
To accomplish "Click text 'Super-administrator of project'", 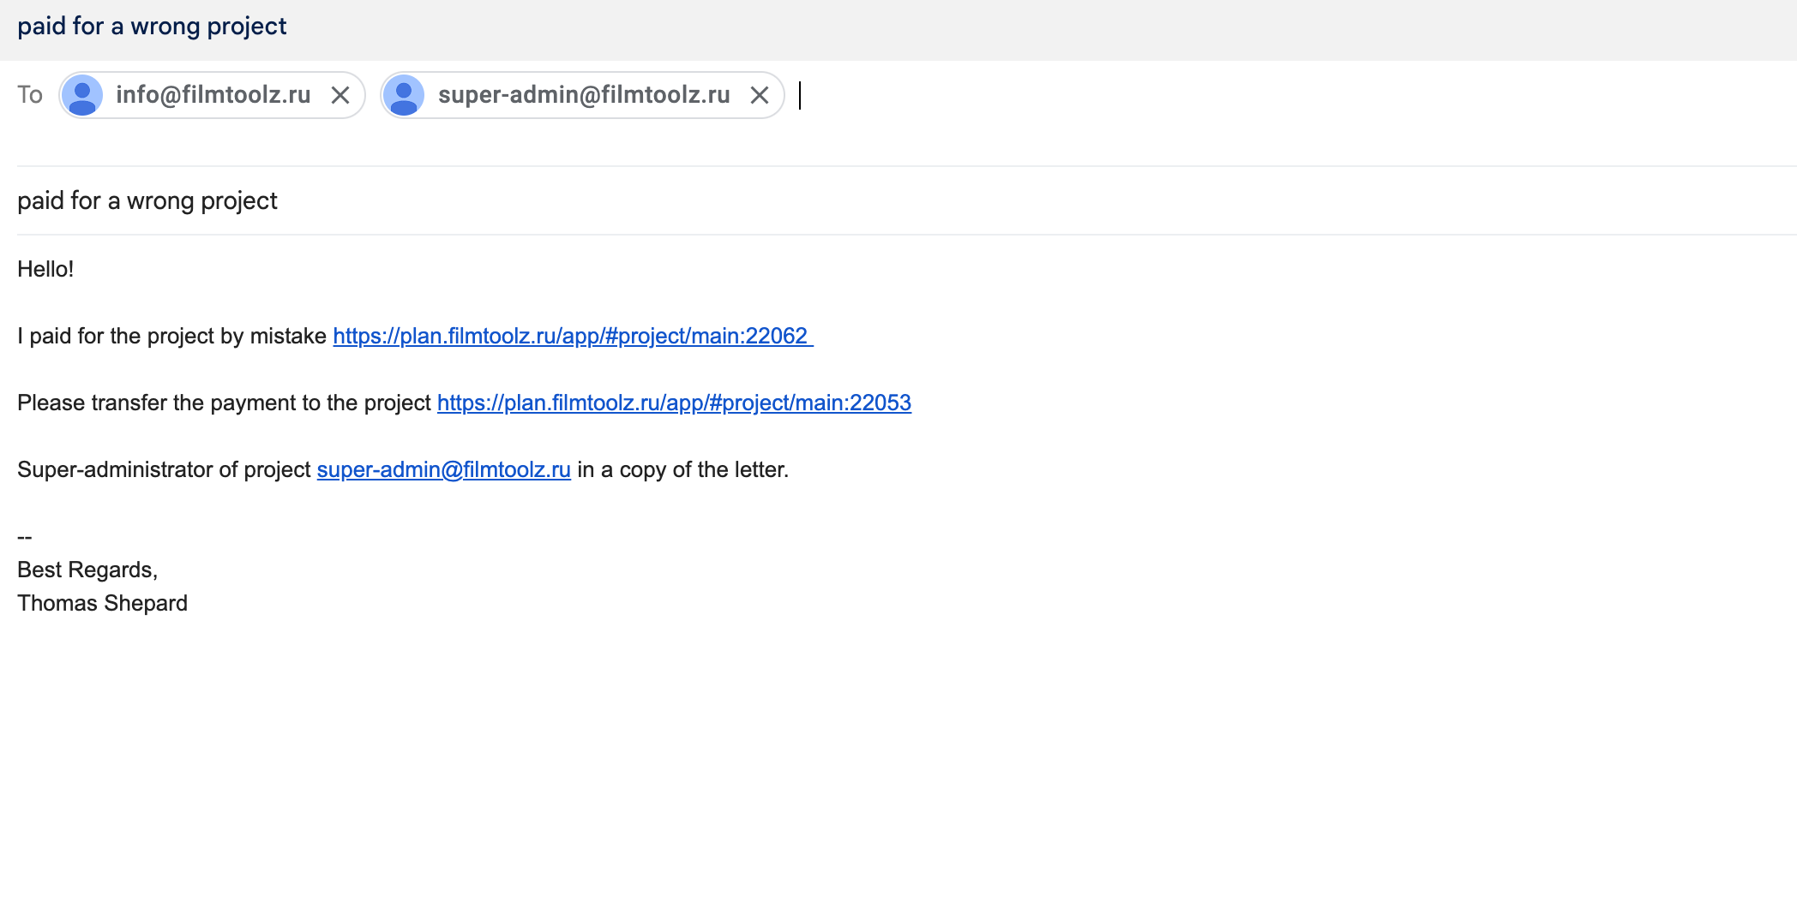I will [x=164, y=469].
